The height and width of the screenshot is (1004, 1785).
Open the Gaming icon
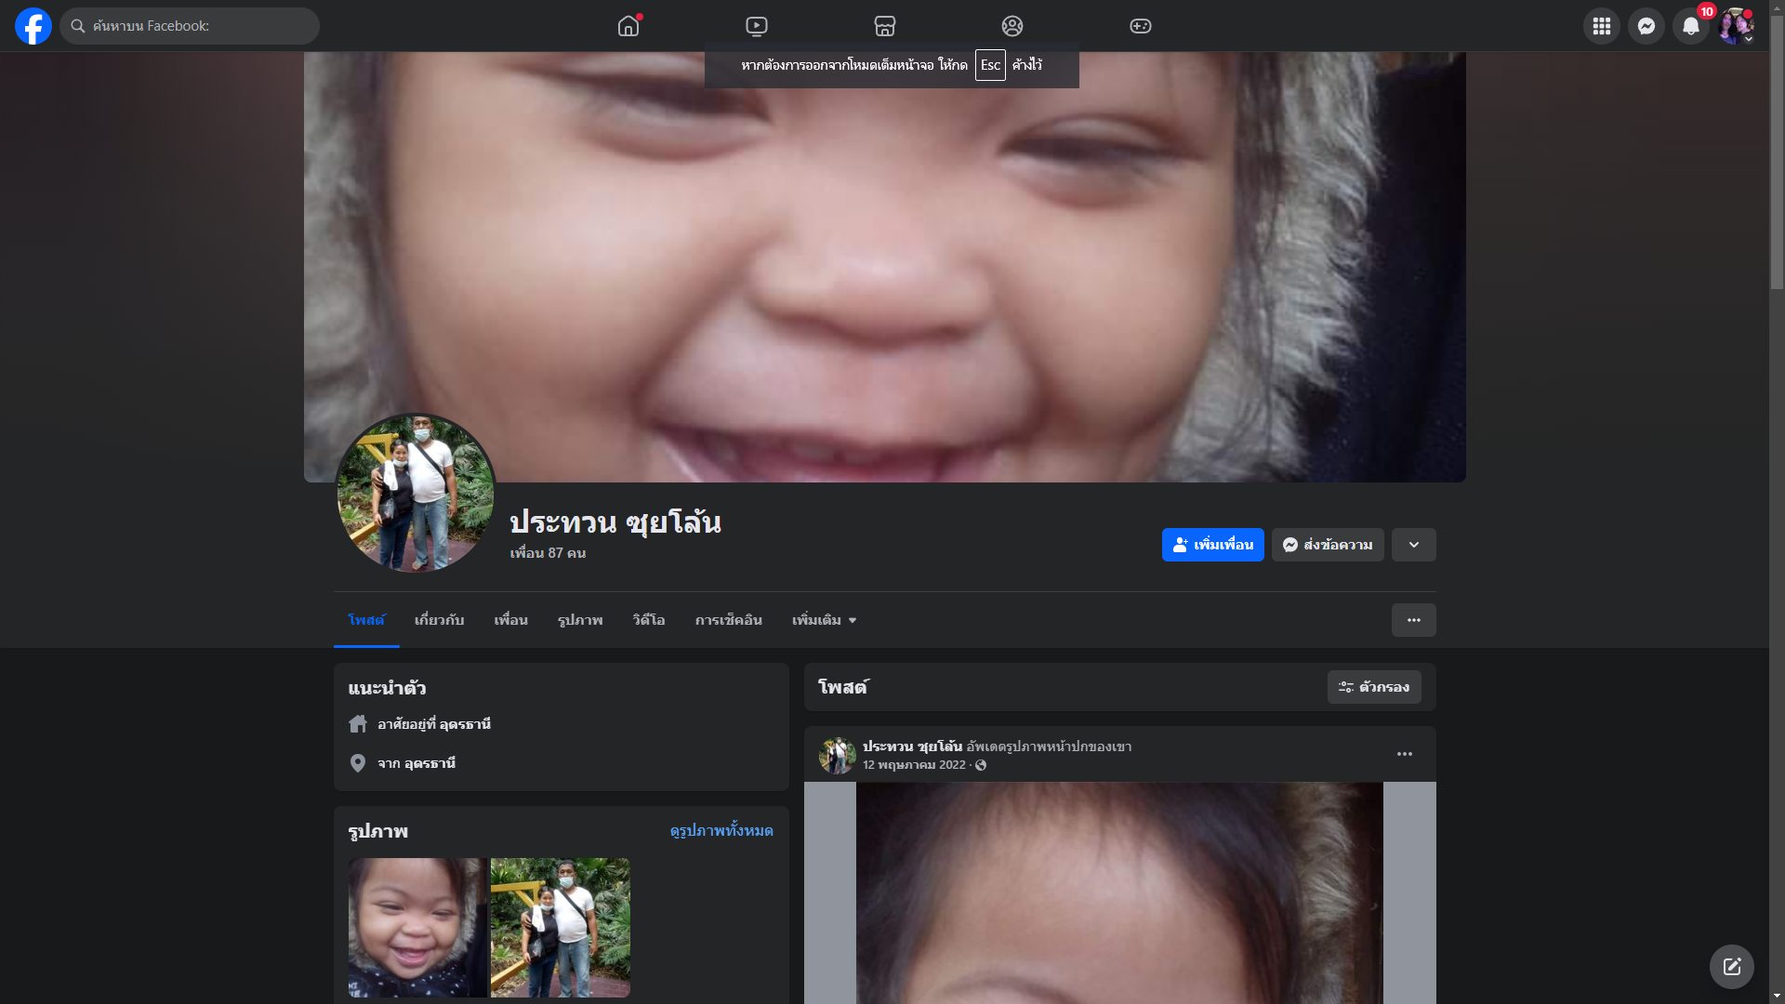coord(1141,26)
